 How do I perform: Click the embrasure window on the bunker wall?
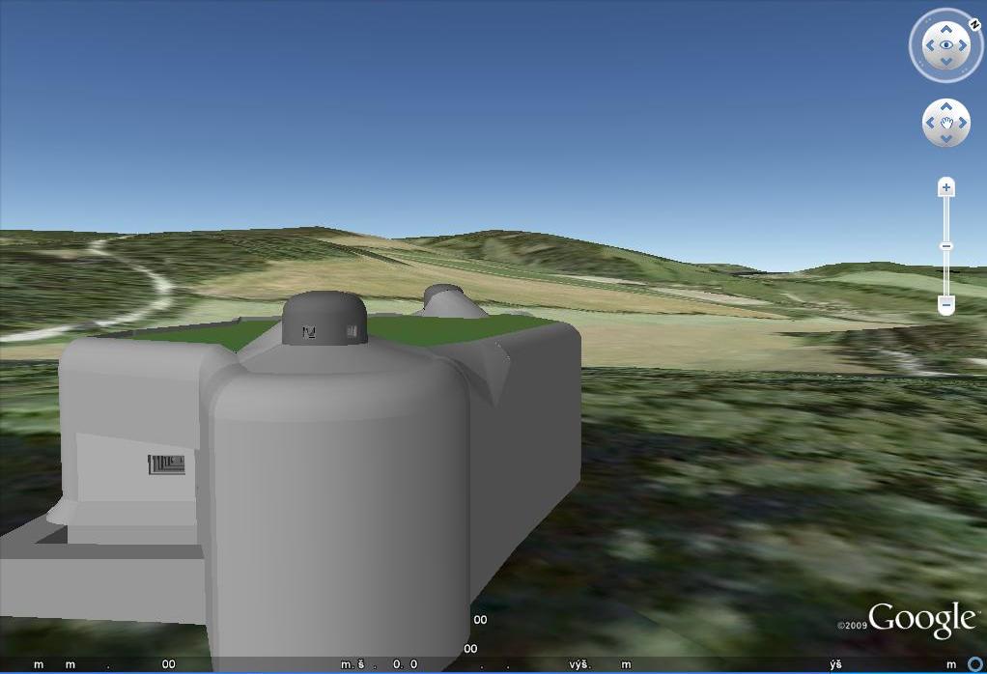pos(166,464)
